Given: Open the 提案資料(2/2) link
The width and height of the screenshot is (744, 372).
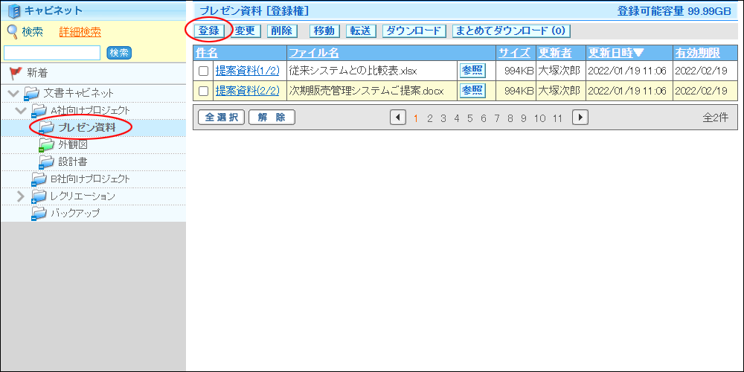Looking at the screenshot, I should click(247, 91).
